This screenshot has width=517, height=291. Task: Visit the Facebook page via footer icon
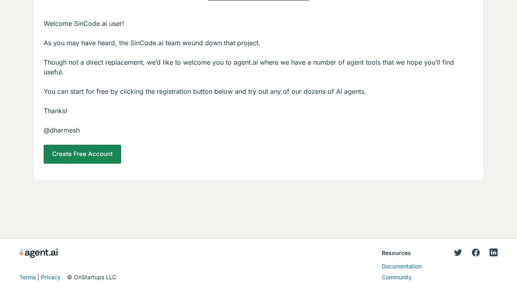[x=476, y=253]
